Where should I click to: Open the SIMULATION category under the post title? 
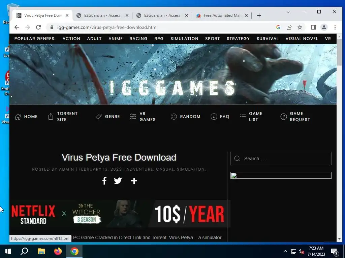click(191, 169)
